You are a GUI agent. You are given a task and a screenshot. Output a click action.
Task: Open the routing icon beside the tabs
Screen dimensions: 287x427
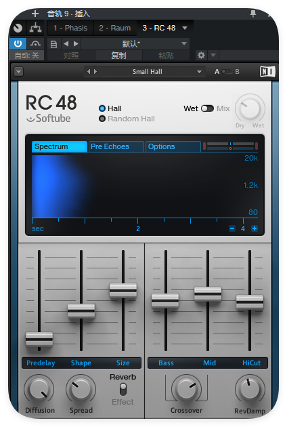pos(36,28)
